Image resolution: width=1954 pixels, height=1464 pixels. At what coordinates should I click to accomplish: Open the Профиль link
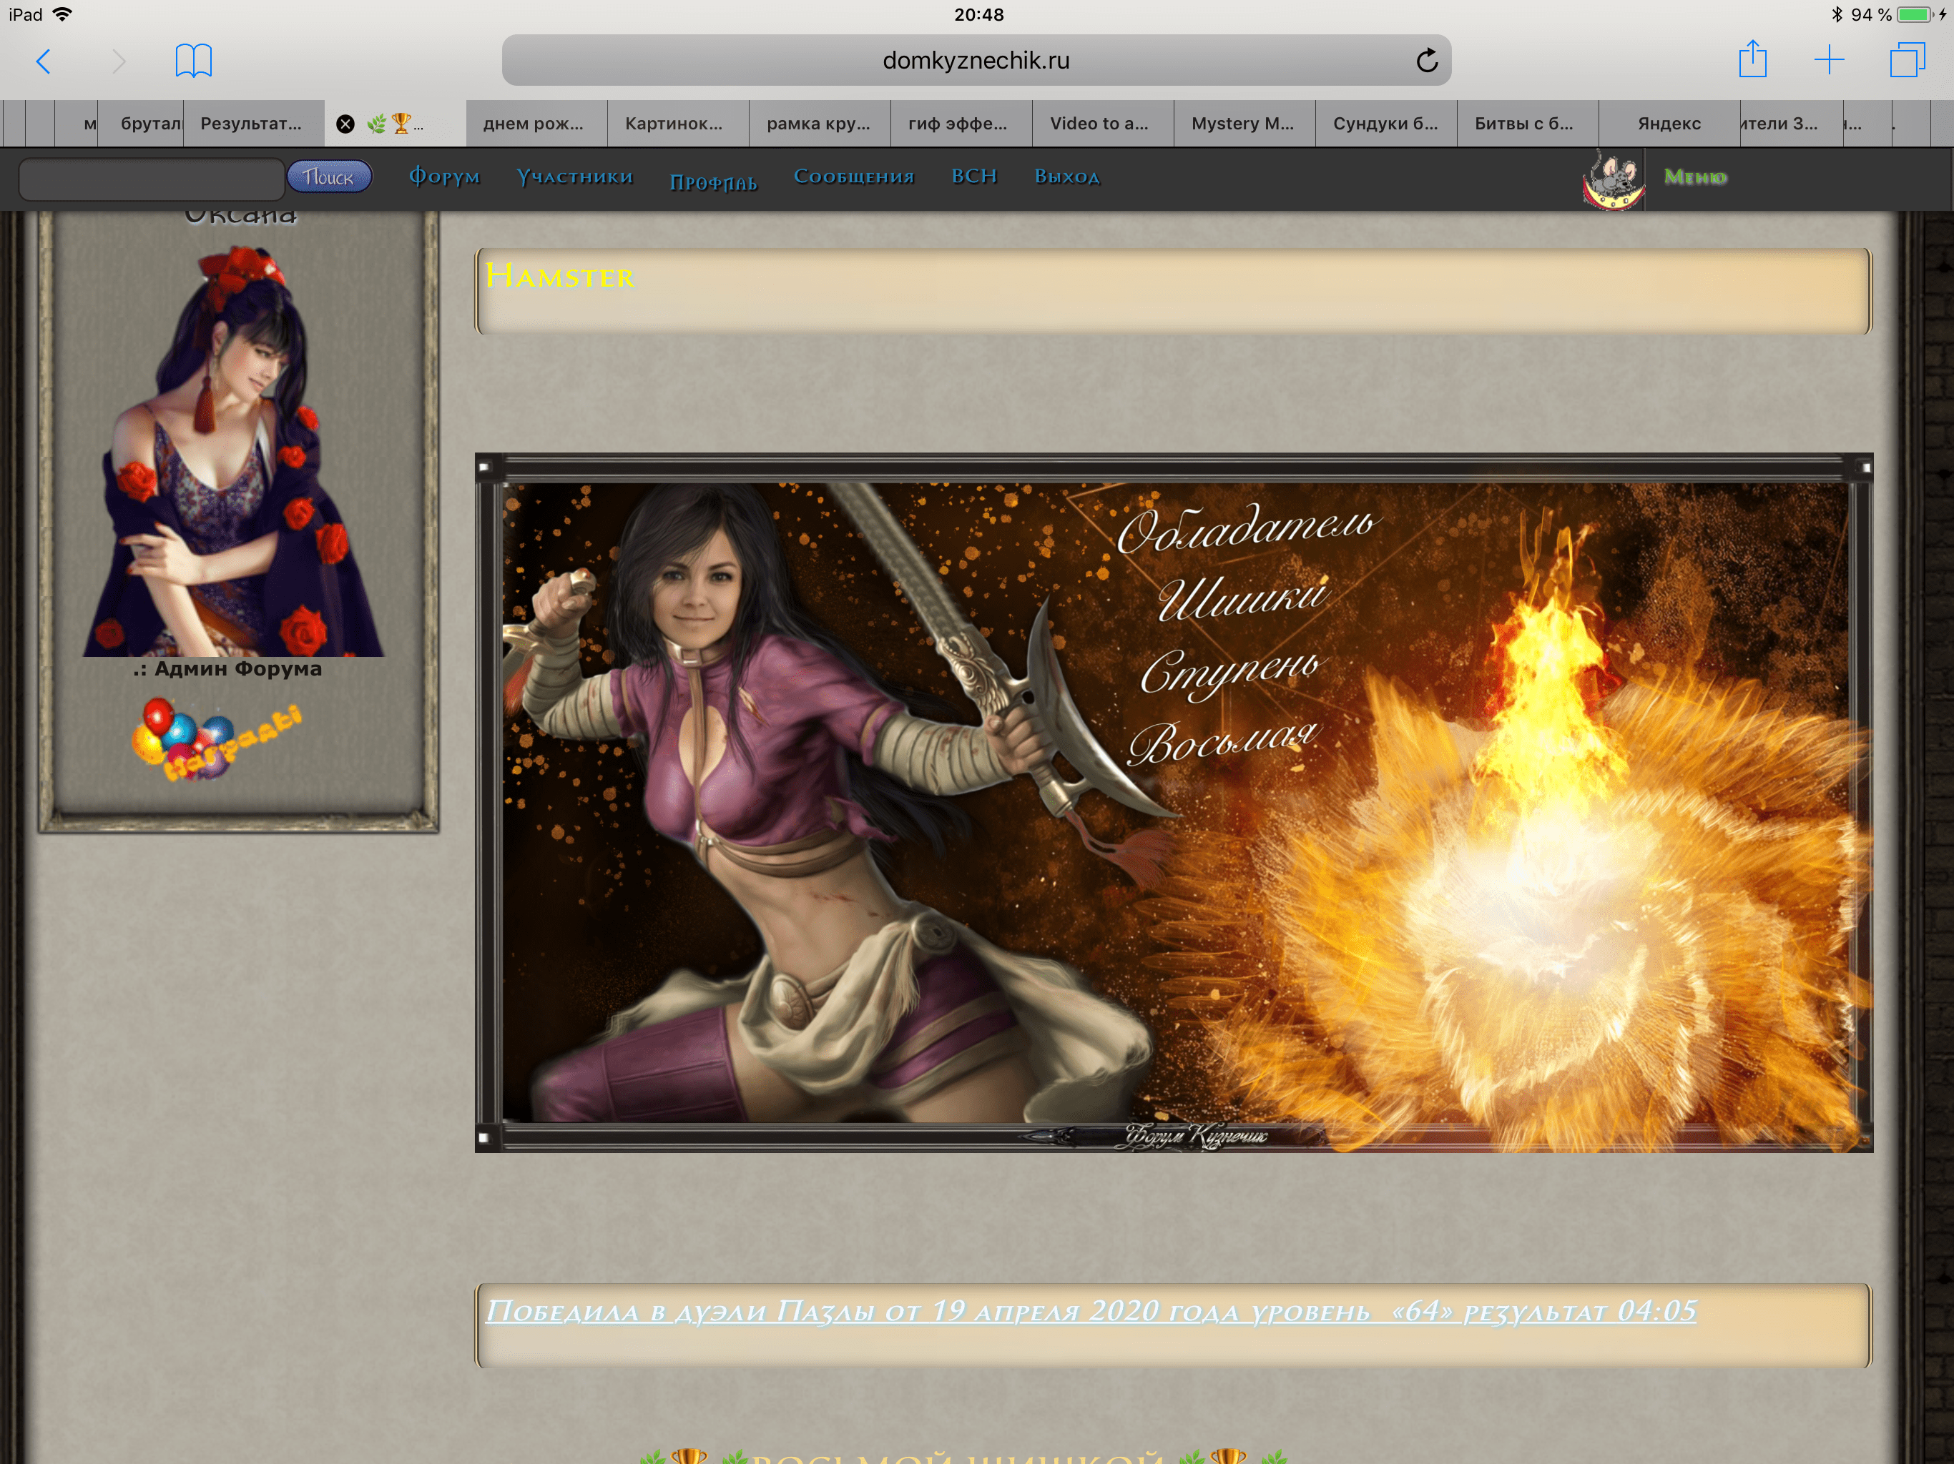tap(713, 182)
